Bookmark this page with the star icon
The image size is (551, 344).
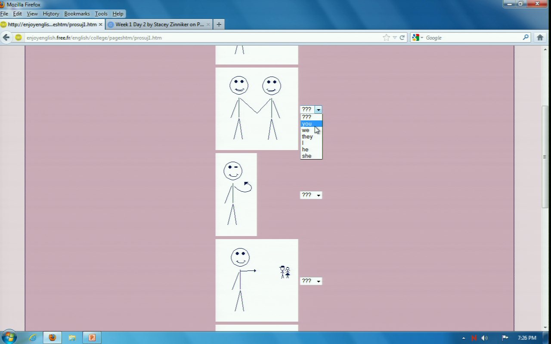(386, 37)
